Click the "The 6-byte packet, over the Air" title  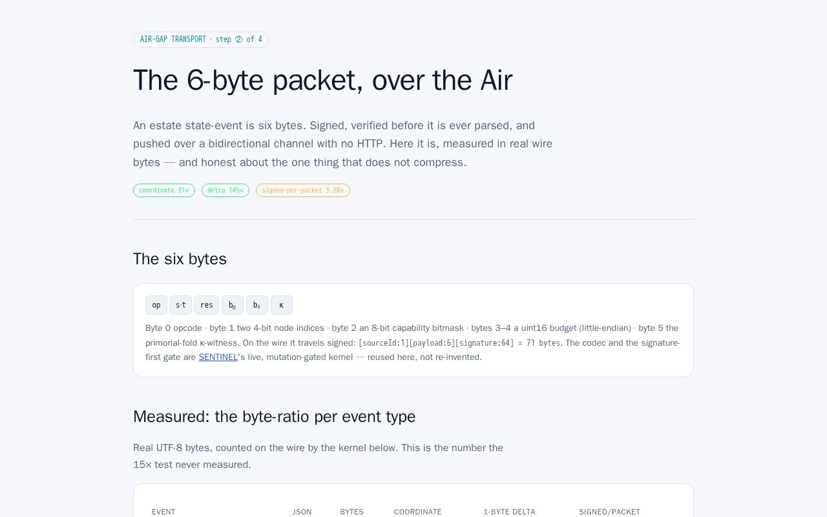click(x=322, y=80)
